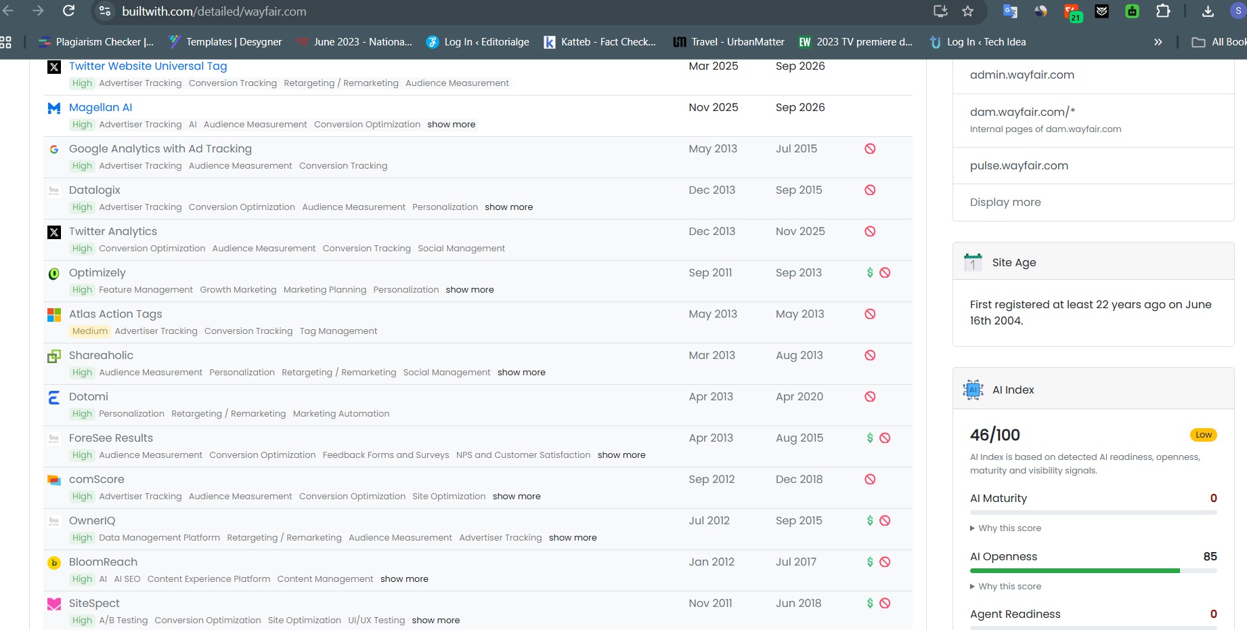This screenshot has height=630, width=1247.
Task: Click the comScore logo icon
Action: 54,480
